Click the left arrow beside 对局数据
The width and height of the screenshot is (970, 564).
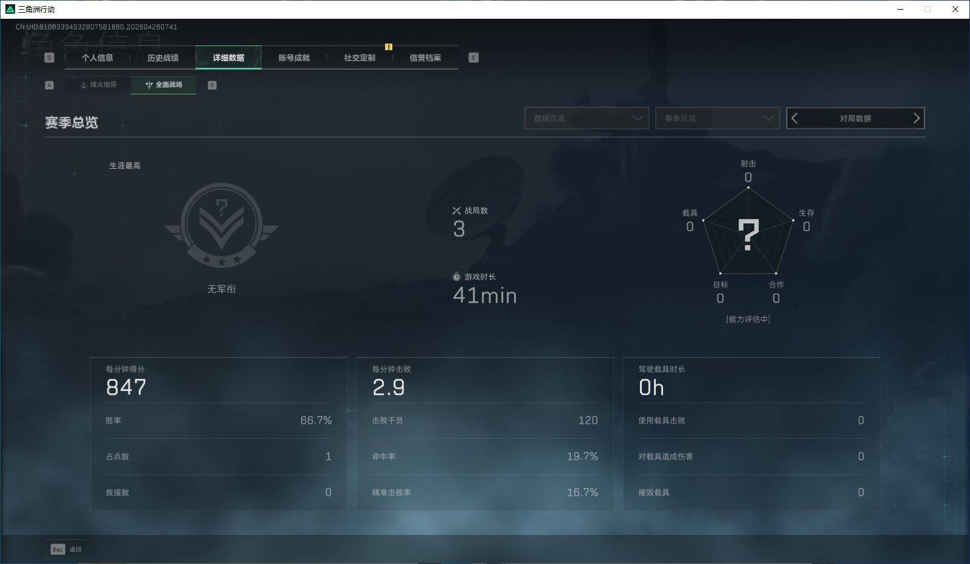(795, 118)
